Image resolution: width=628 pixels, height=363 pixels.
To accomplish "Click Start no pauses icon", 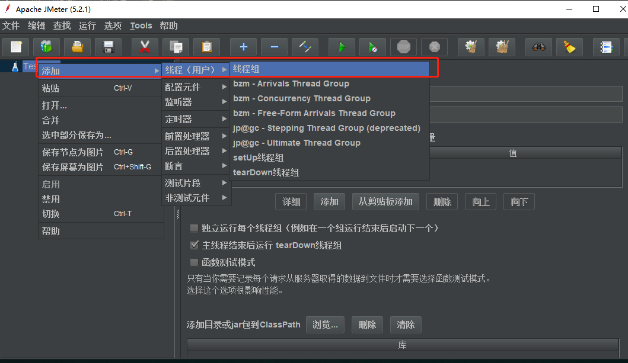I will [x=373, y=47].
